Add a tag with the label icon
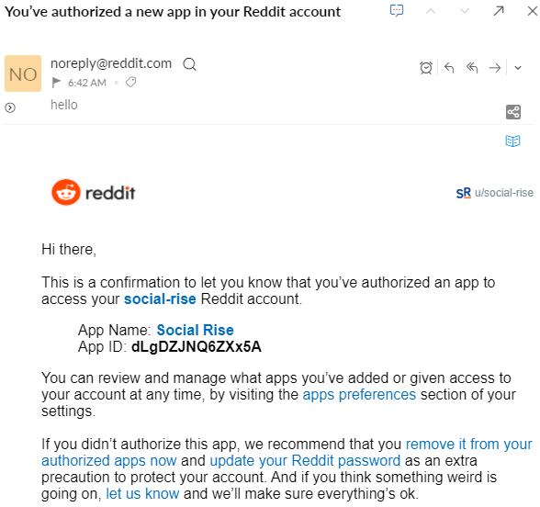The image size is (540, 507). pos(130,83)
